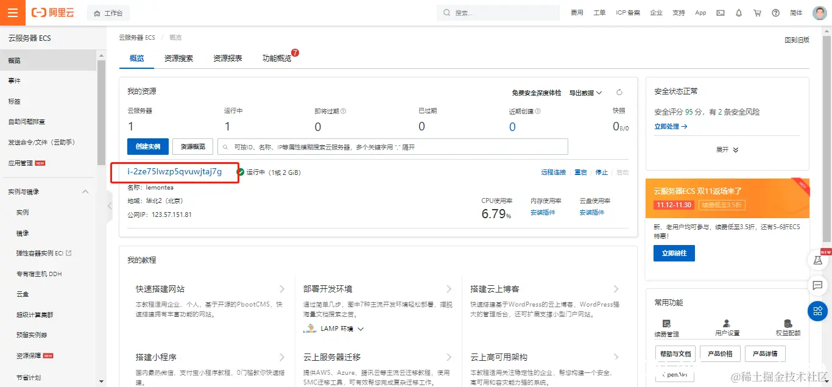The width and height of the screenshot is (832, 387).
Task: Open the 导出数据 dropdown
Action: (x=585, y=93)
